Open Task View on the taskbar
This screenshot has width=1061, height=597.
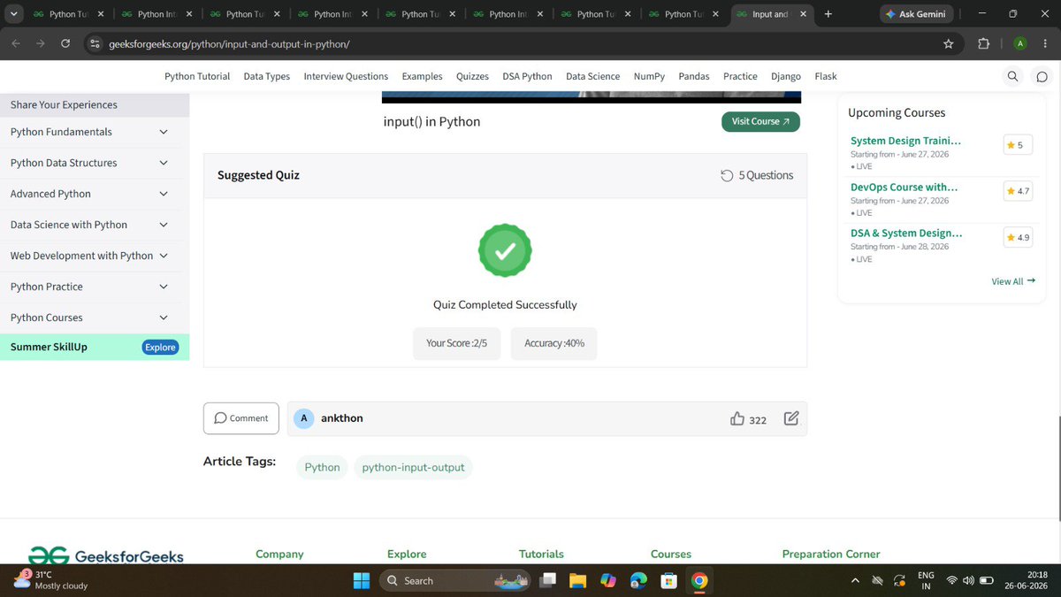pyautogui.click(x=549, y=580)
